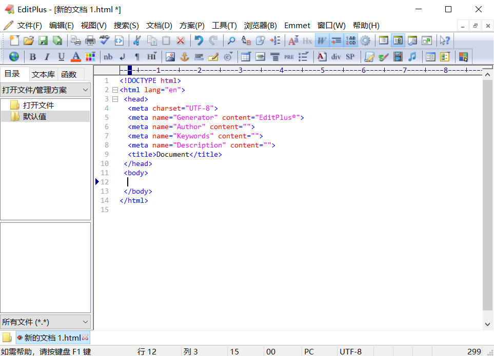
Task: Open the special character copyright dropdown
Action: pyautogui.click(x=228, y=57)
